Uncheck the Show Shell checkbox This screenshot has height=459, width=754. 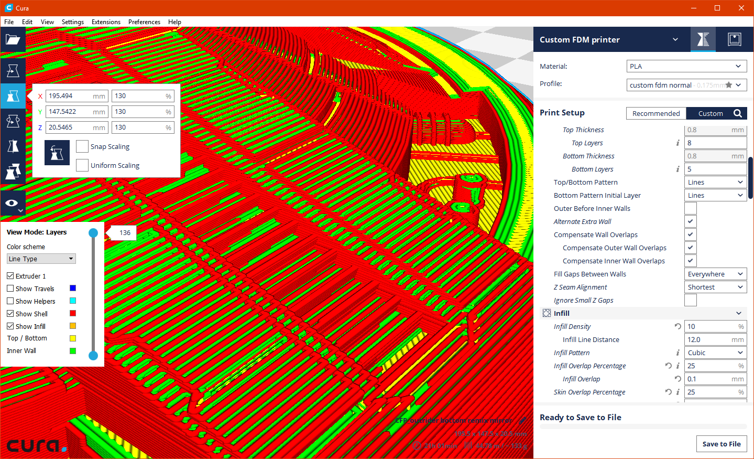(x=10, y=314)
